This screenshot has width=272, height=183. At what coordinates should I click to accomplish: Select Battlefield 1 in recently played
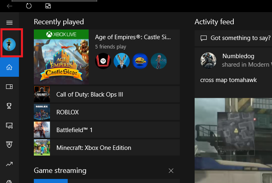(x=107, y=130)
